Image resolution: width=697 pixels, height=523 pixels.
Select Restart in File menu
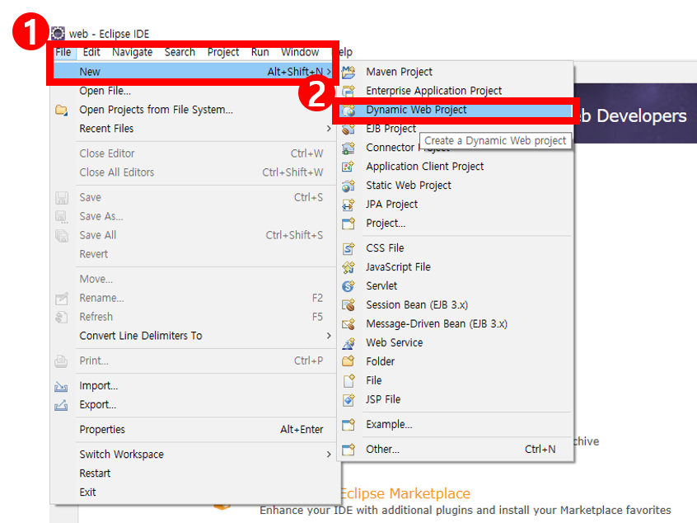point(193,474)
